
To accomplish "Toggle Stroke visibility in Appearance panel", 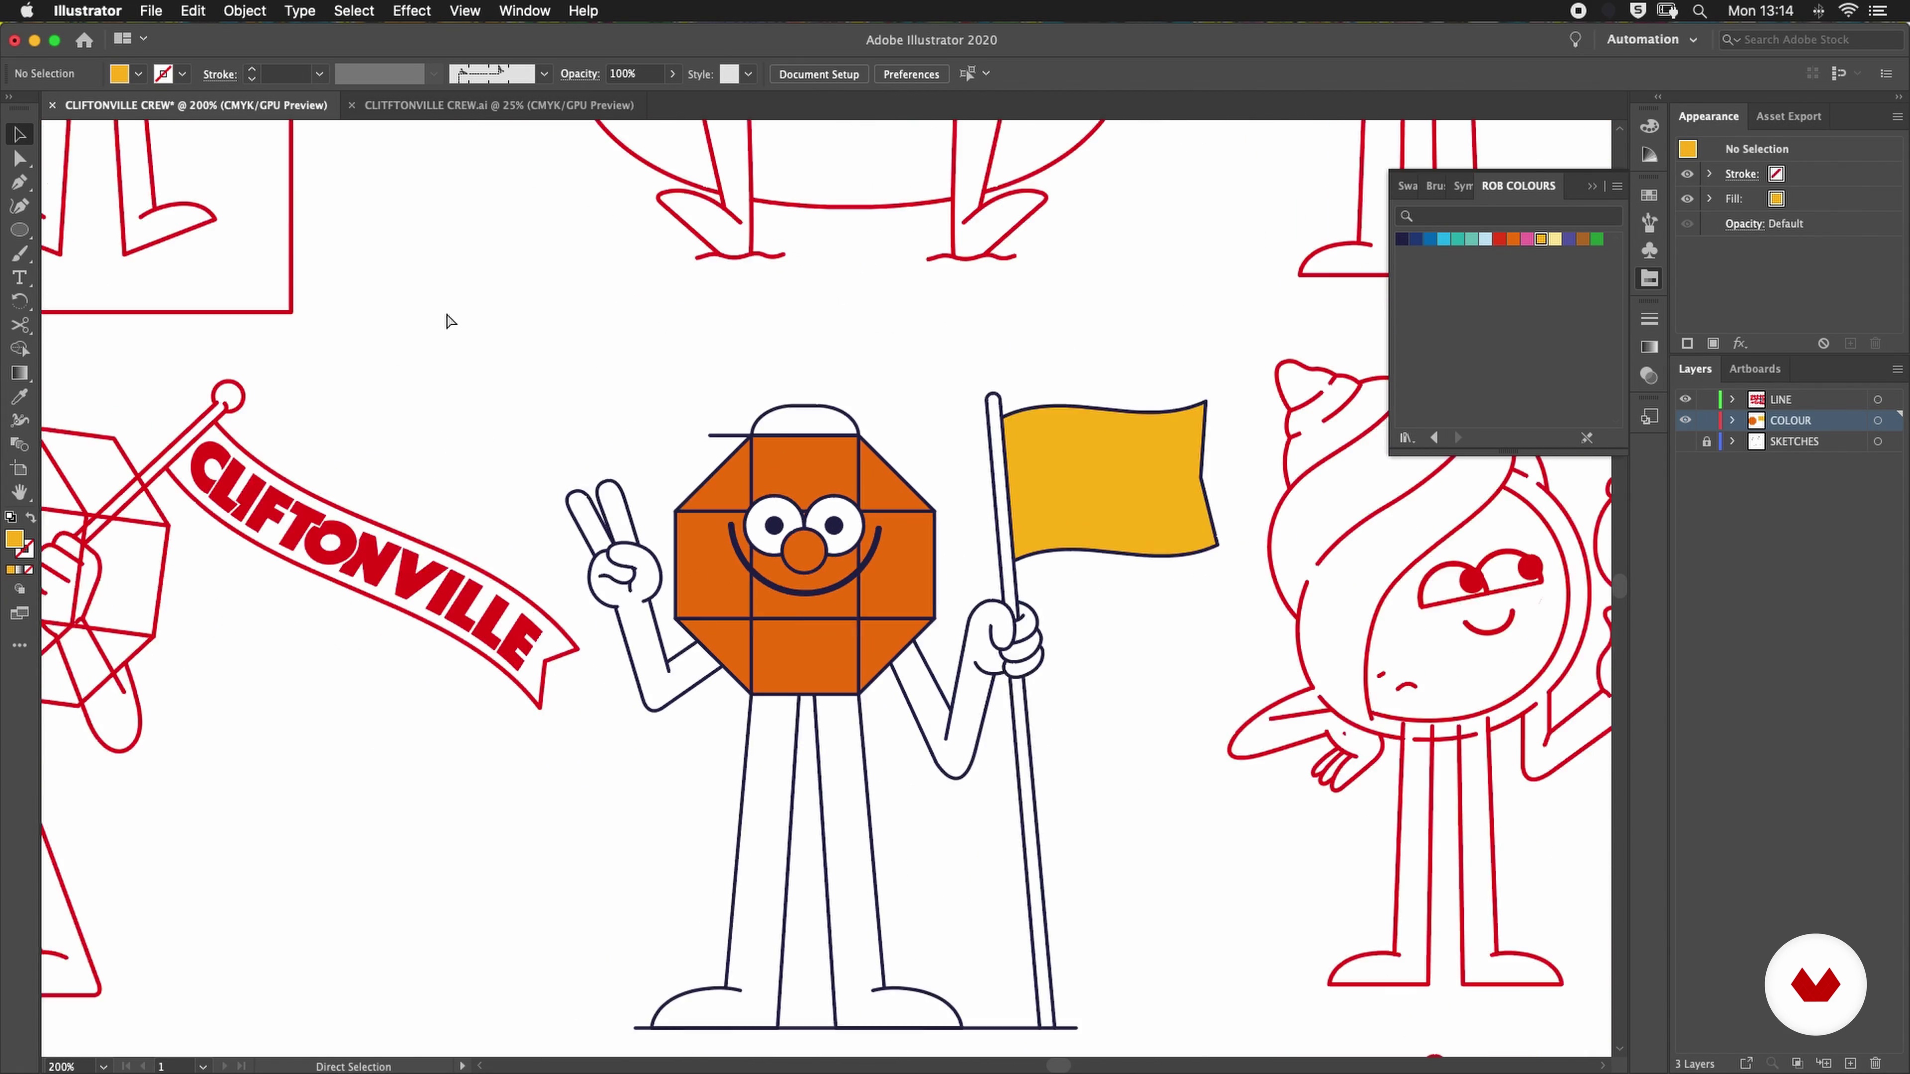I will 1688,174.
